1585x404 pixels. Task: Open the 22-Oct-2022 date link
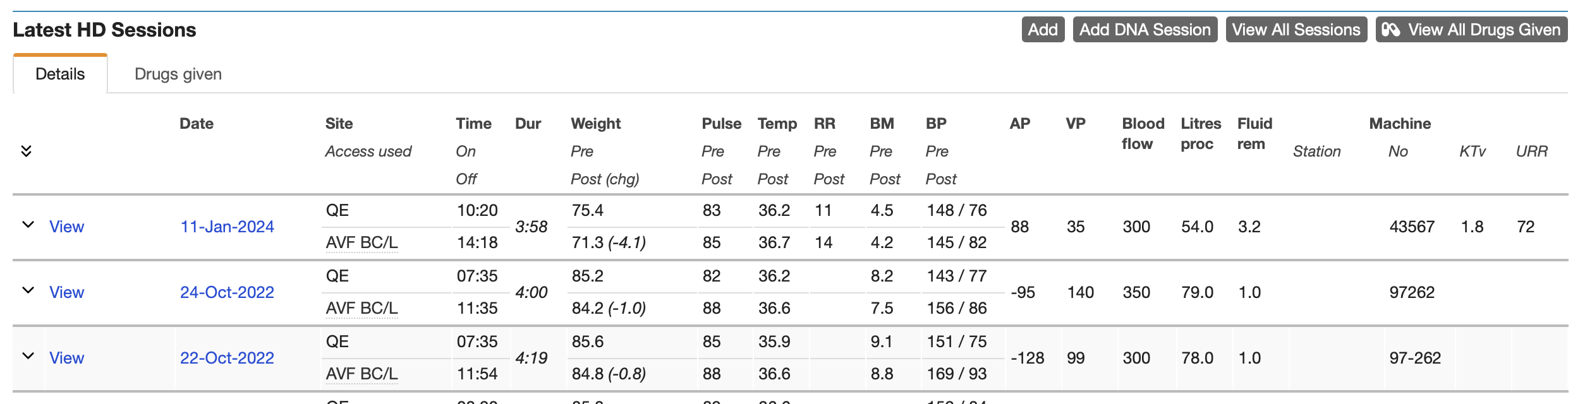pyautogui.click(x=227, y=358)
